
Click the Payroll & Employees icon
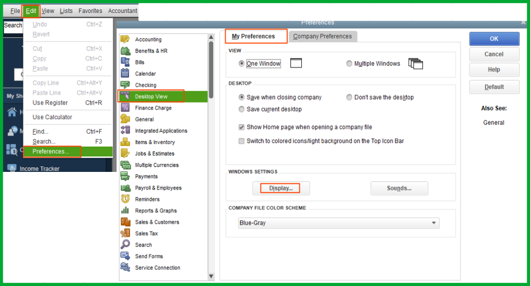coord(125,188)
